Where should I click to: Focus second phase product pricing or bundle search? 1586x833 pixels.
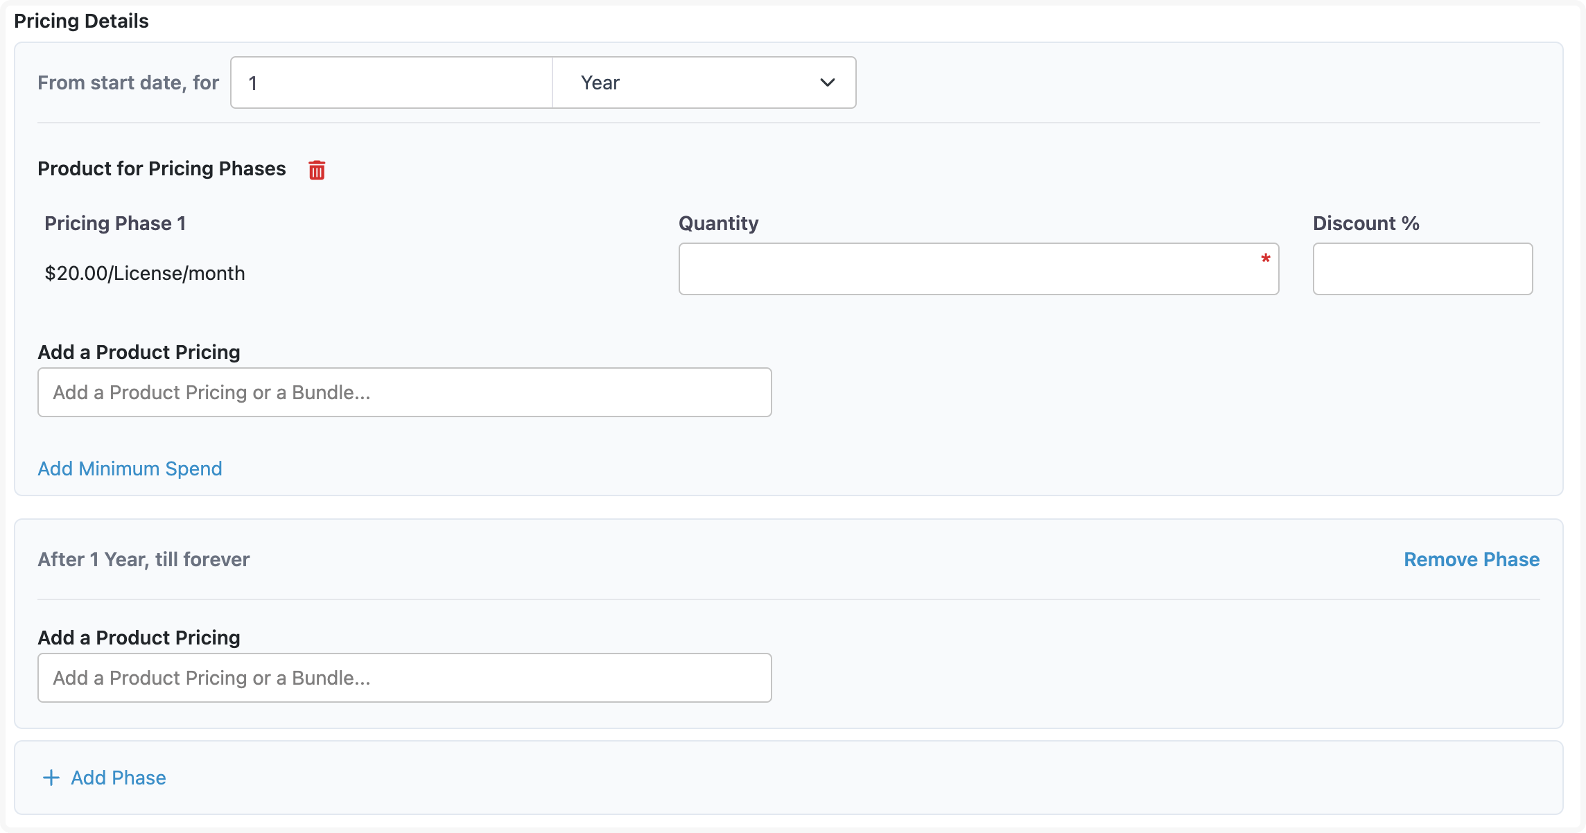404,678
